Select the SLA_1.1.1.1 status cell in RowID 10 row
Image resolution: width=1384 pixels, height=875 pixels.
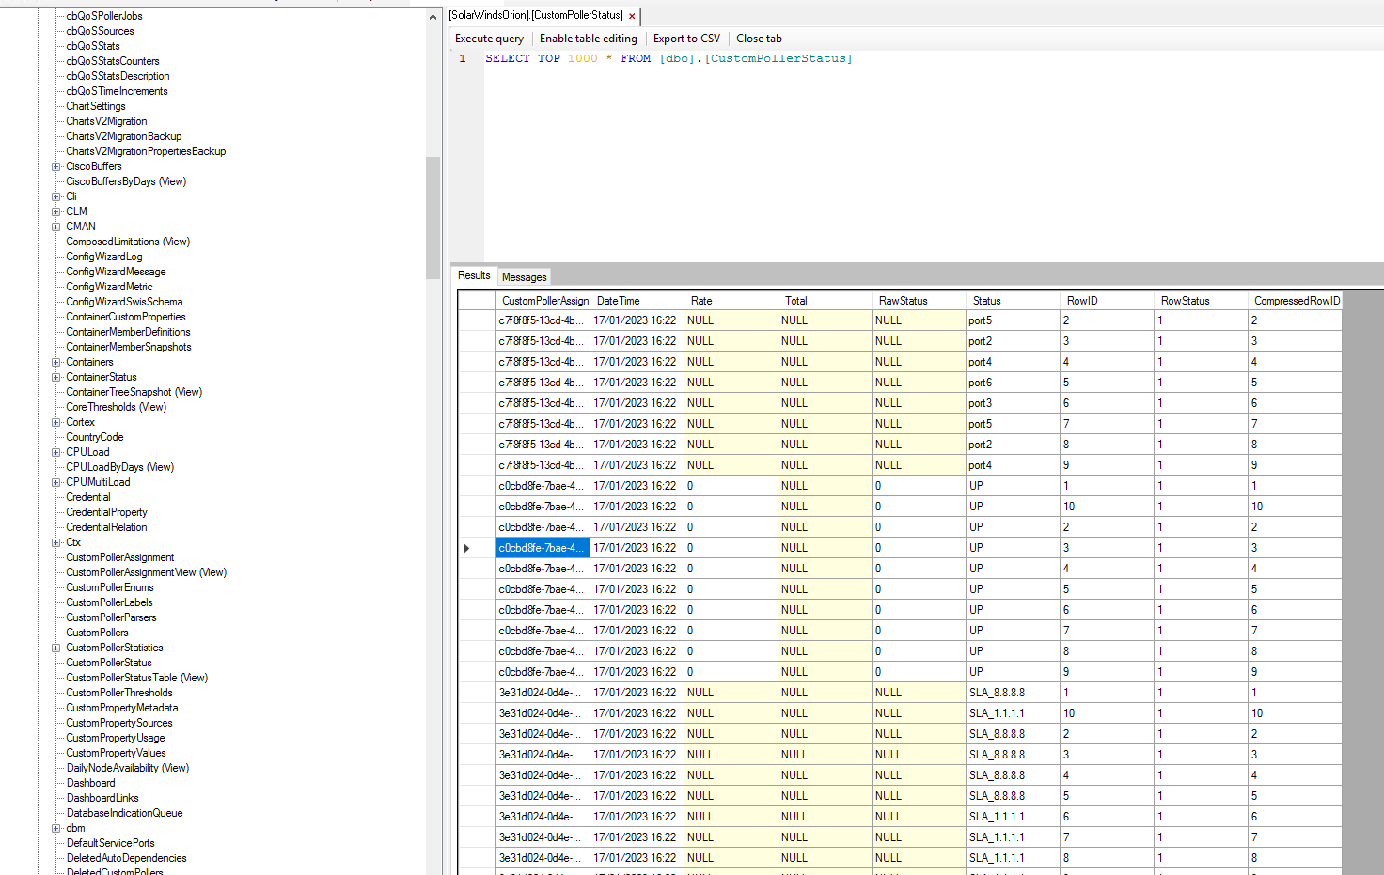coord(997,713)
